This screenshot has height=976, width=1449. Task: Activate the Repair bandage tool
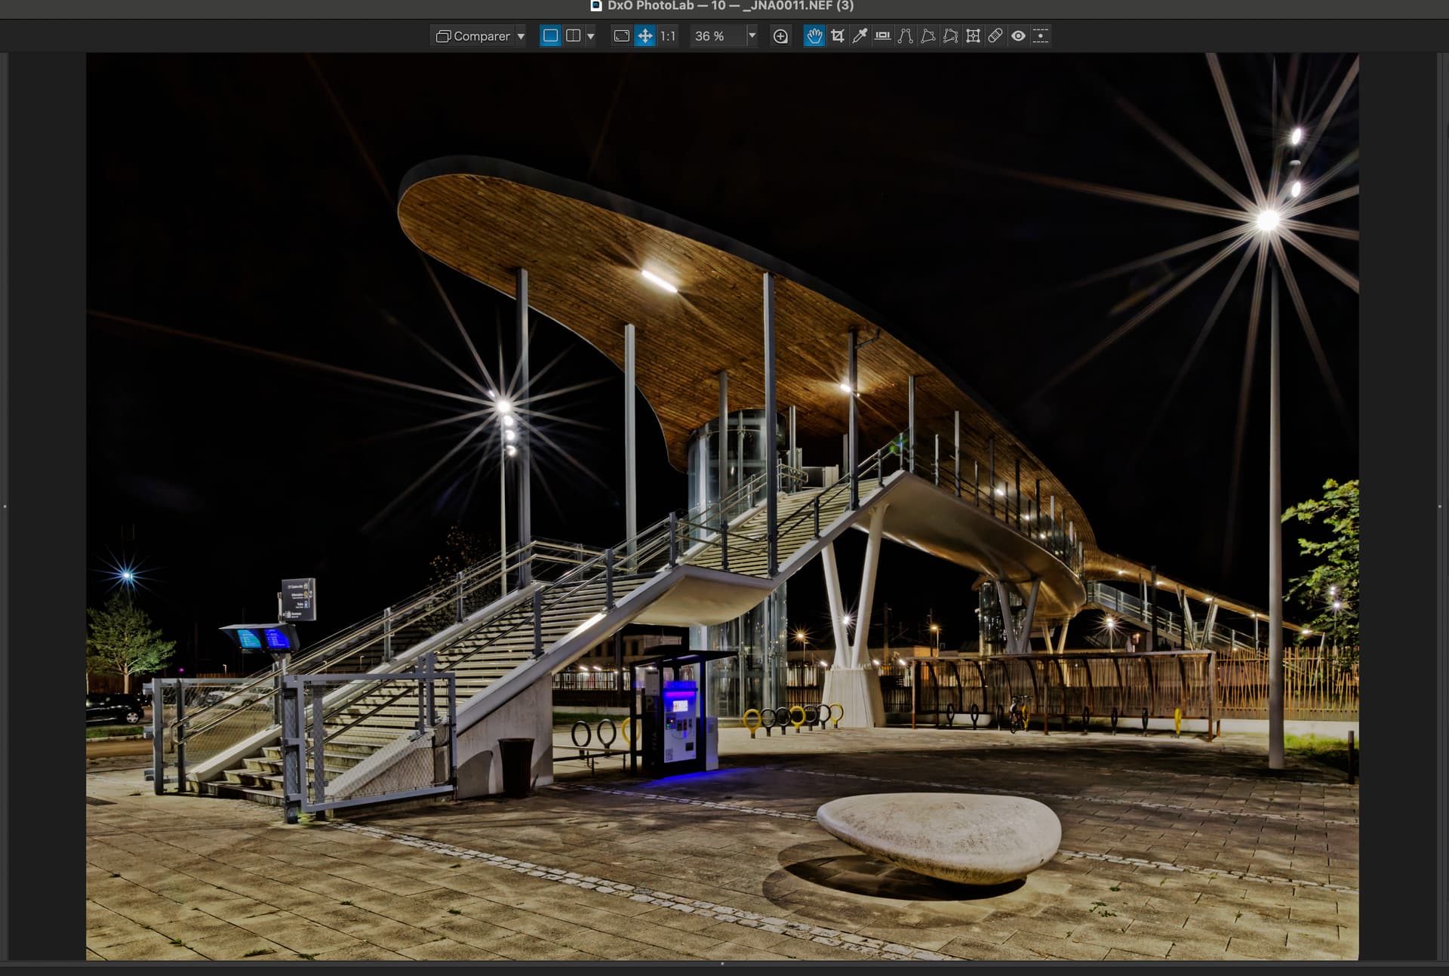point(995,36)
